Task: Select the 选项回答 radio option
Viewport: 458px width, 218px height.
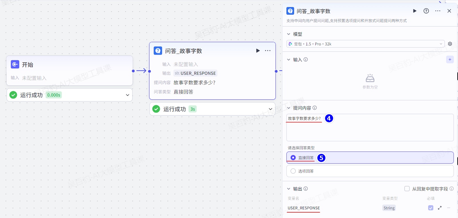Action: tap(293, 171)
